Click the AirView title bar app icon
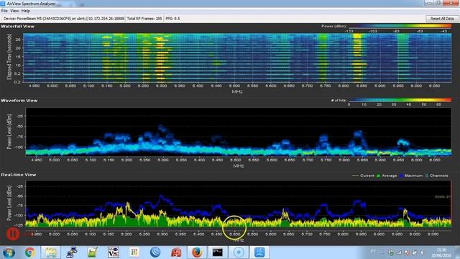The height and width of the screenshot is (259, 460). coord(3,4)
